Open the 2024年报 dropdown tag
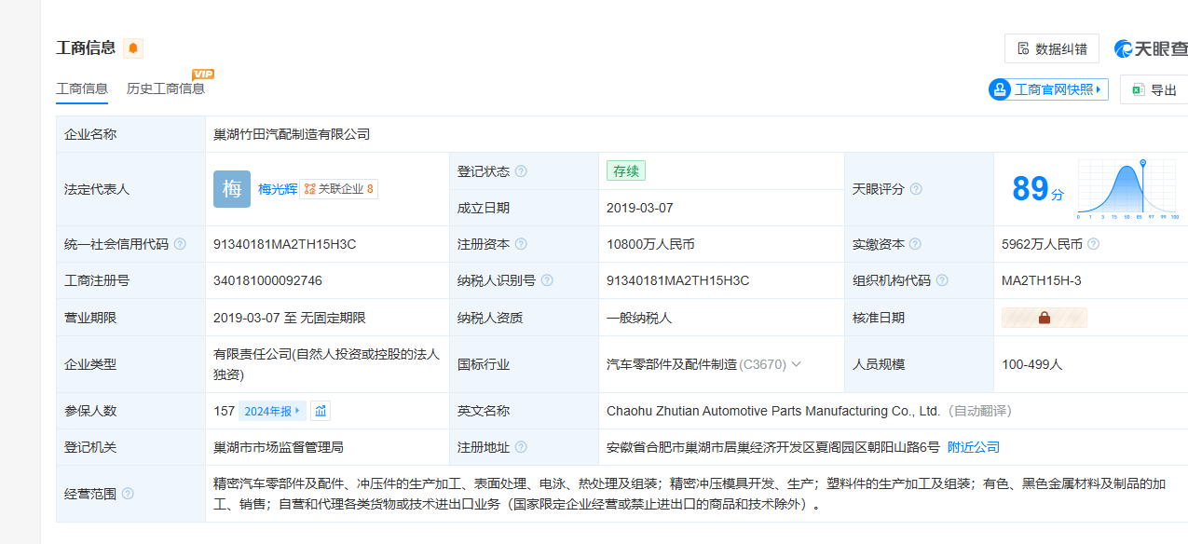This screenshot has width=1188, height=544. pyautogui.click(x=272, y=411)
